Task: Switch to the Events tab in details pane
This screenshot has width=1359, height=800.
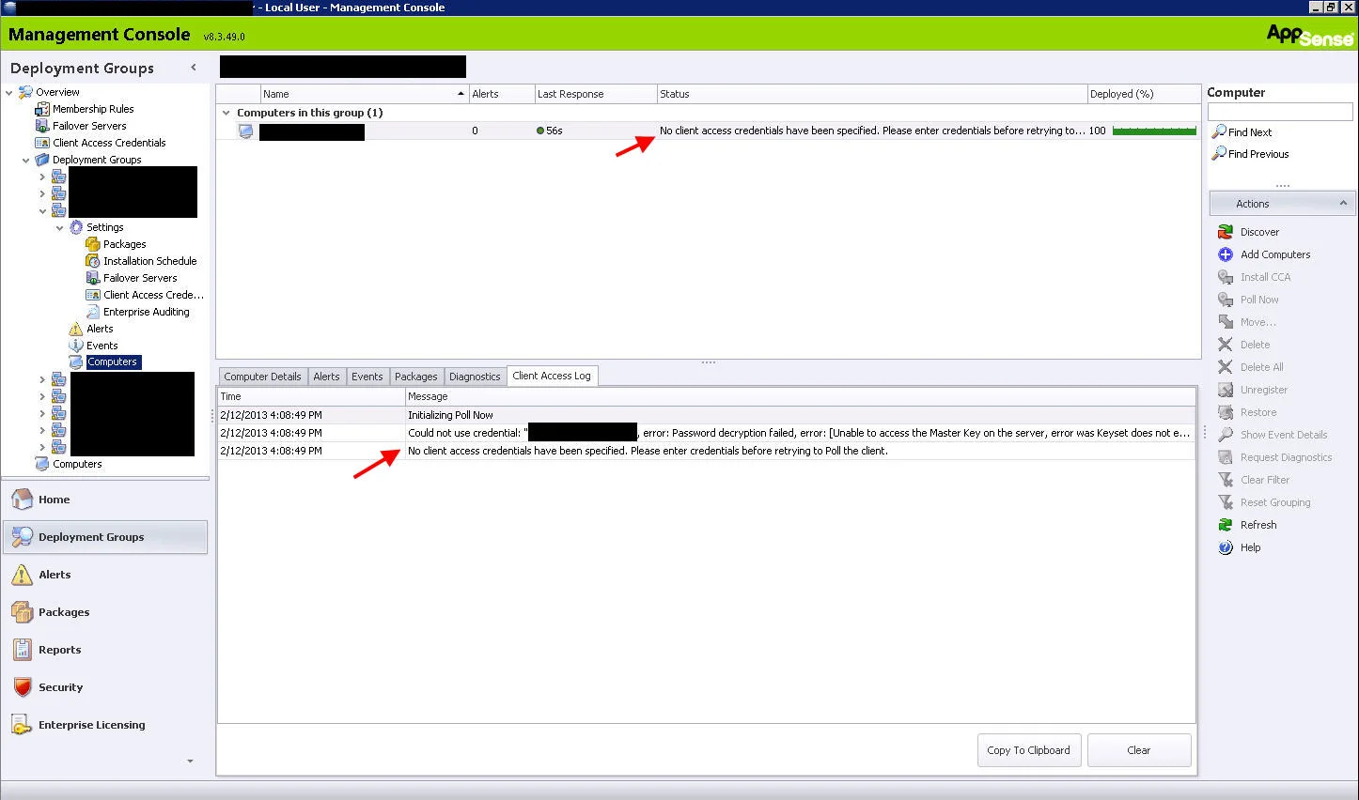Action: coord(367,377)
